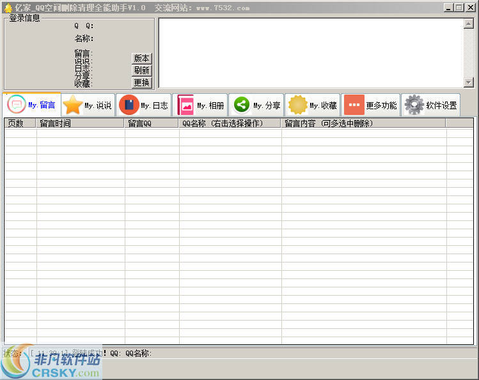Click the My.收藏 yellow sun icon

pyautogui.click(x=298, y=105)
